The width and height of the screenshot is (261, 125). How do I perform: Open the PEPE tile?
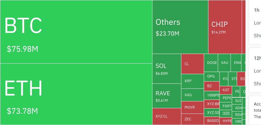227,98
